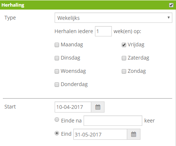Click the Eind date field 31-05-2017

(x=100, y=134)
